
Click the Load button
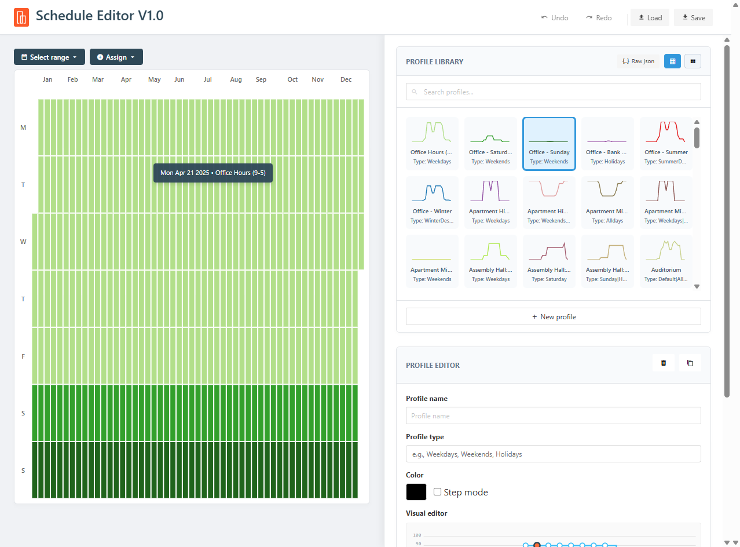[650, 17]
